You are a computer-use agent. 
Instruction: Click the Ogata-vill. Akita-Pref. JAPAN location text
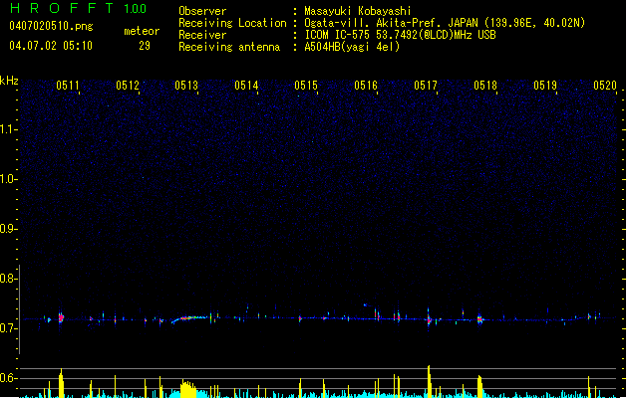click(x=445, y=23)
